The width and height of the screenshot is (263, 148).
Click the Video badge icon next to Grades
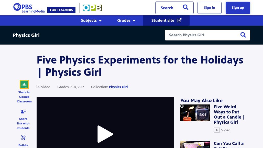tap(38, 86)
